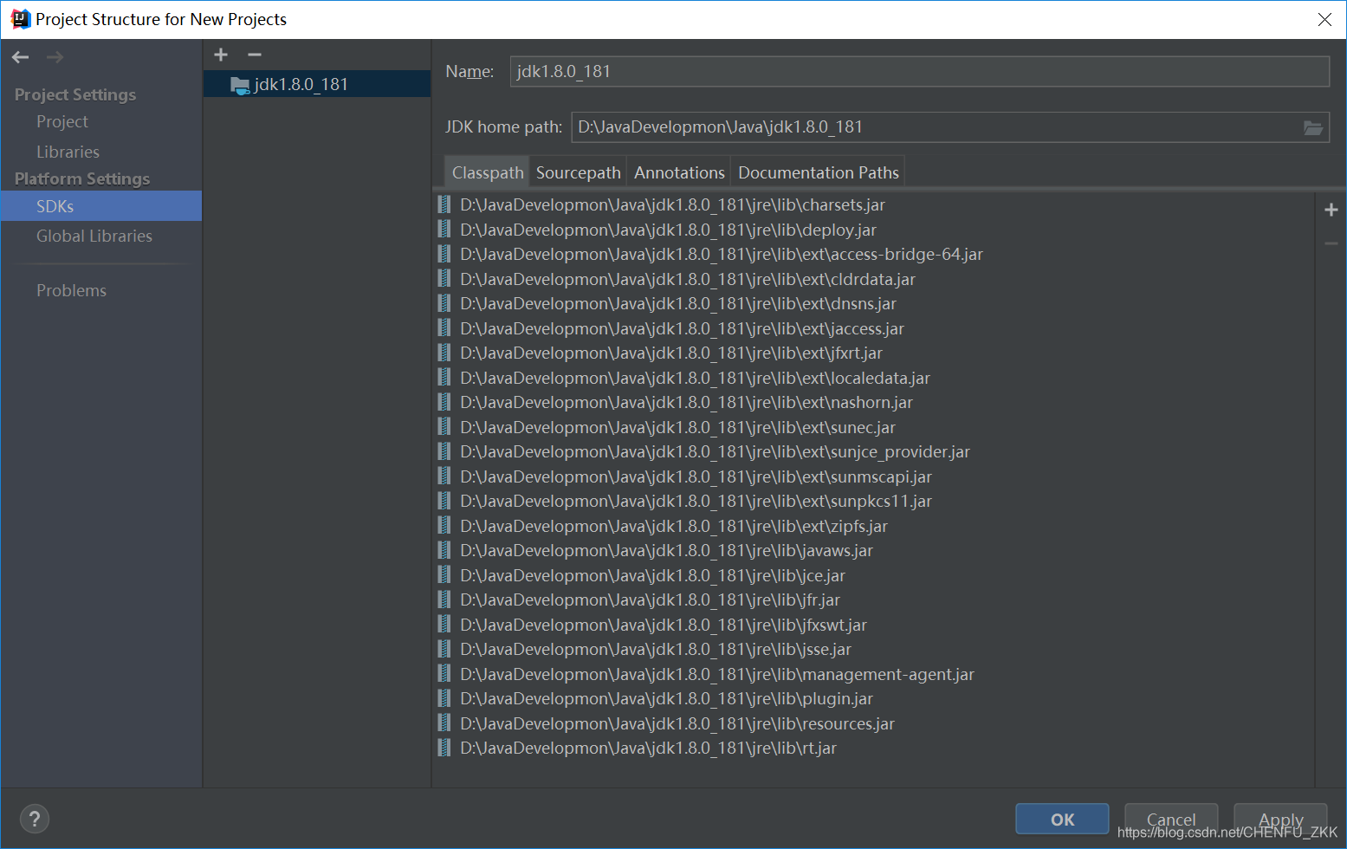The width and height of the screenshot is (1347, 849).
Task: Remove selected SDK with minus icon
Action: coord(254,55)
